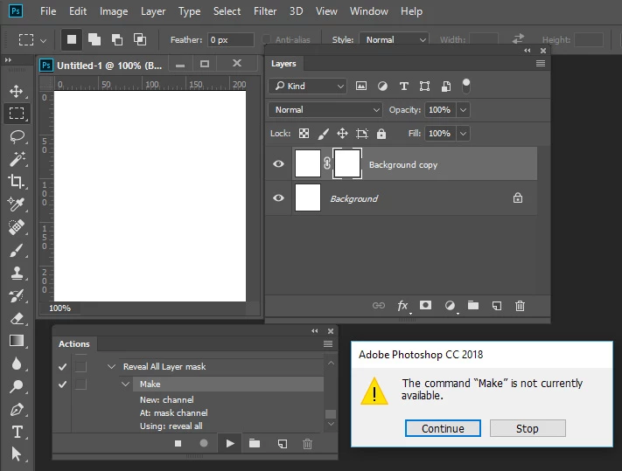Open blend mode Normal dropdown in Layers
Screen dimensions: 622x471
pos(325,110)
